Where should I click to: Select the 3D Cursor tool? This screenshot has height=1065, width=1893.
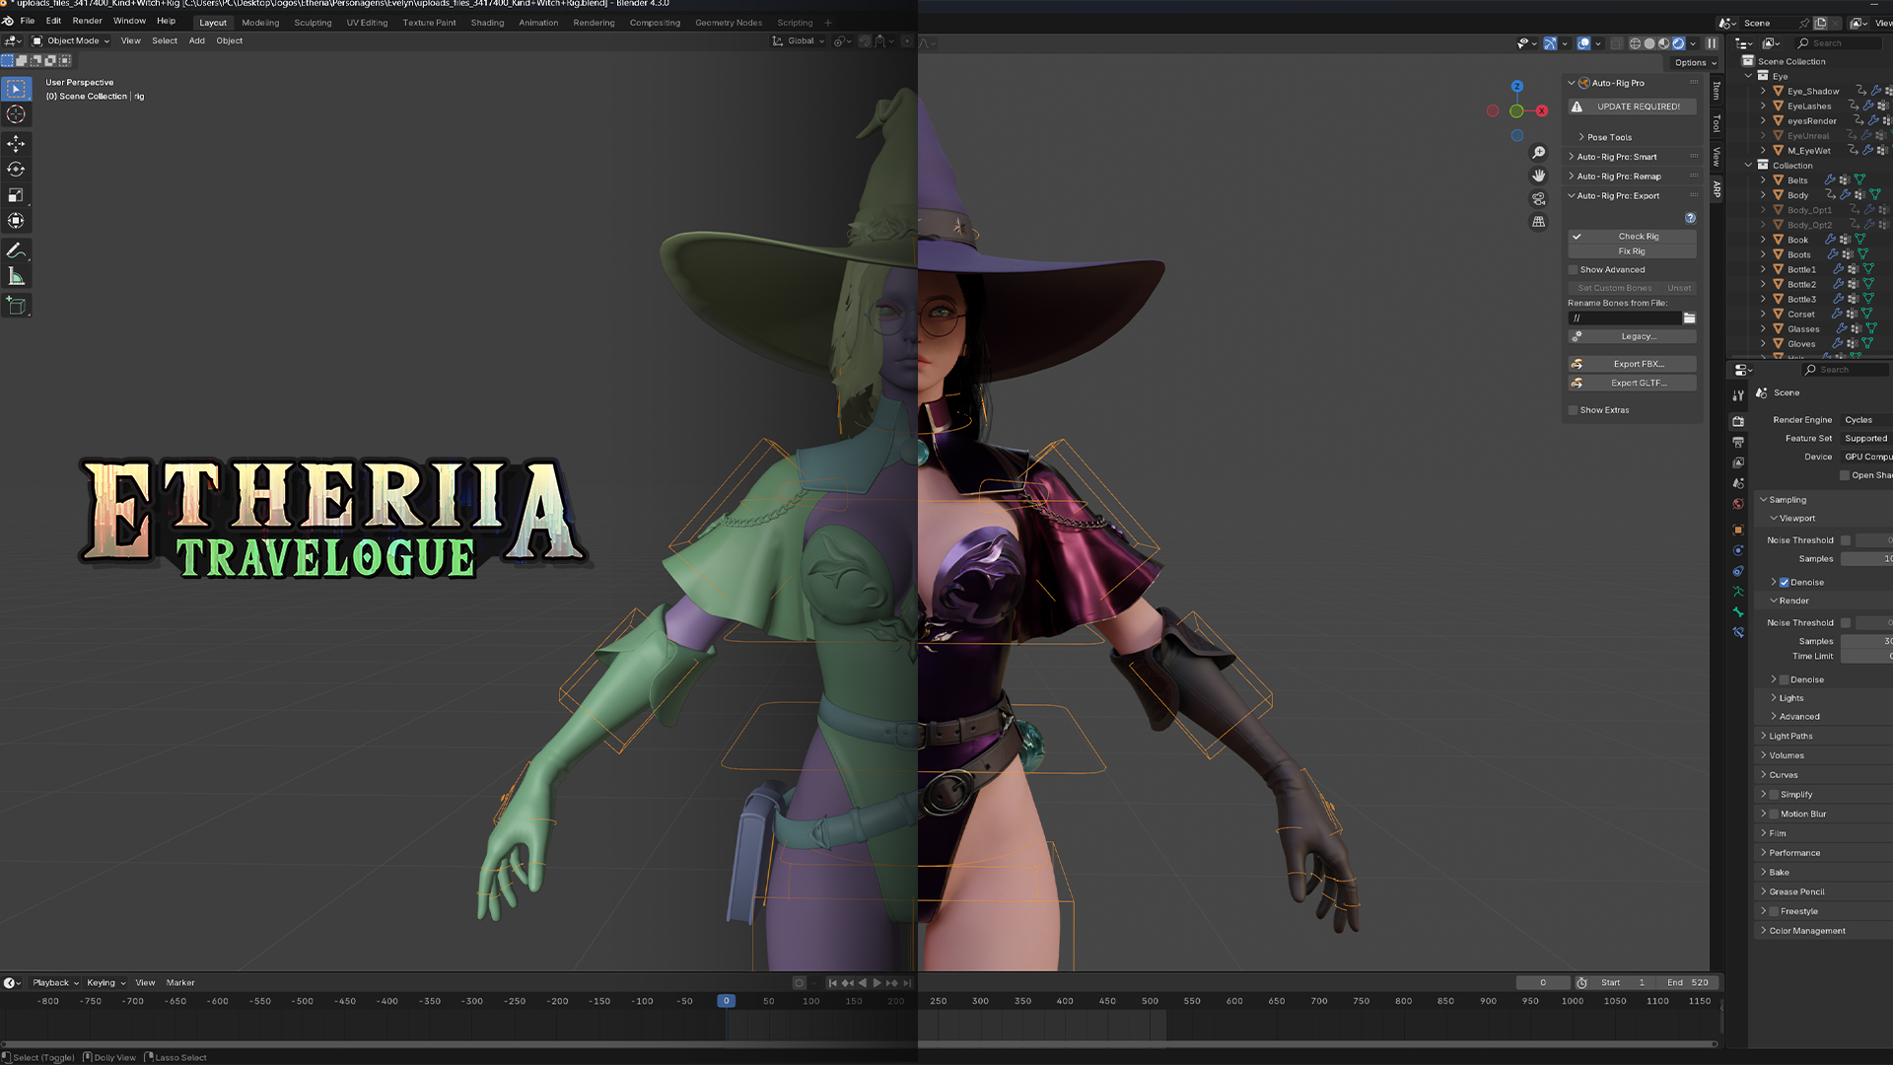(x=16, y=114)
